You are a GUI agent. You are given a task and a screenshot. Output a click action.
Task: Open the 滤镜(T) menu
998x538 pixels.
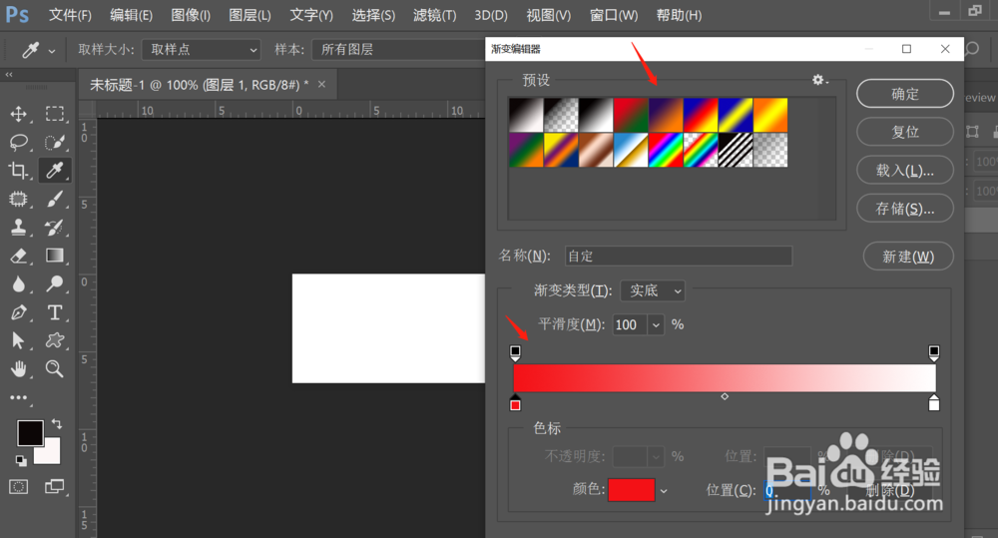tap(435, 15)
